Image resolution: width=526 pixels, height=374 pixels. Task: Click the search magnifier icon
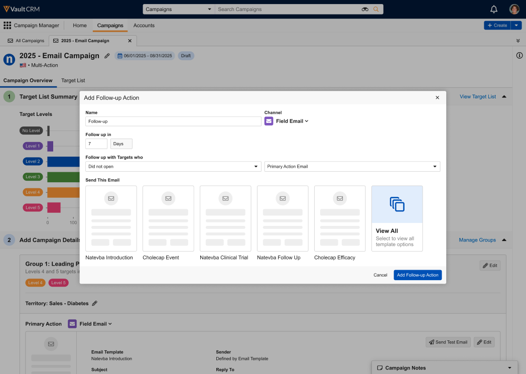tap(376, 9)
